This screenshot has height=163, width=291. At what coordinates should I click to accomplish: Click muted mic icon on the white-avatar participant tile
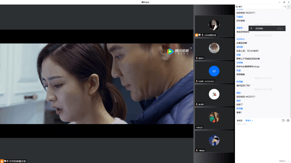click(x=197, y=104)
